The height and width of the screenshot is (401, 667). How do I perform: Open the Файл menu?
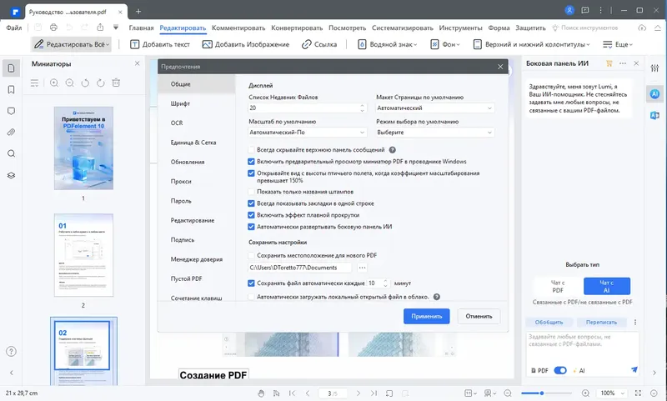(14, 28)
